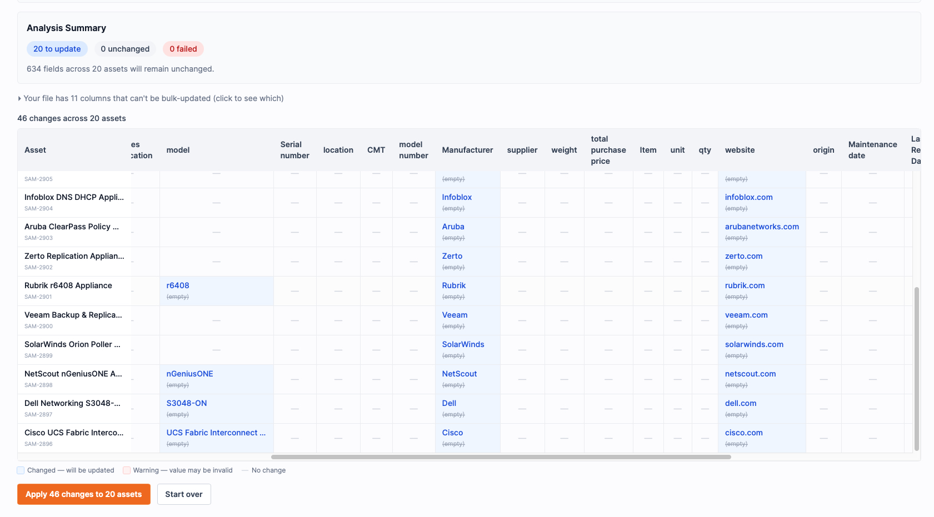Expand the non-bulk-updatable columns disclosure triangle
This screenshot has width=934, height=517.
pos(20,98)
